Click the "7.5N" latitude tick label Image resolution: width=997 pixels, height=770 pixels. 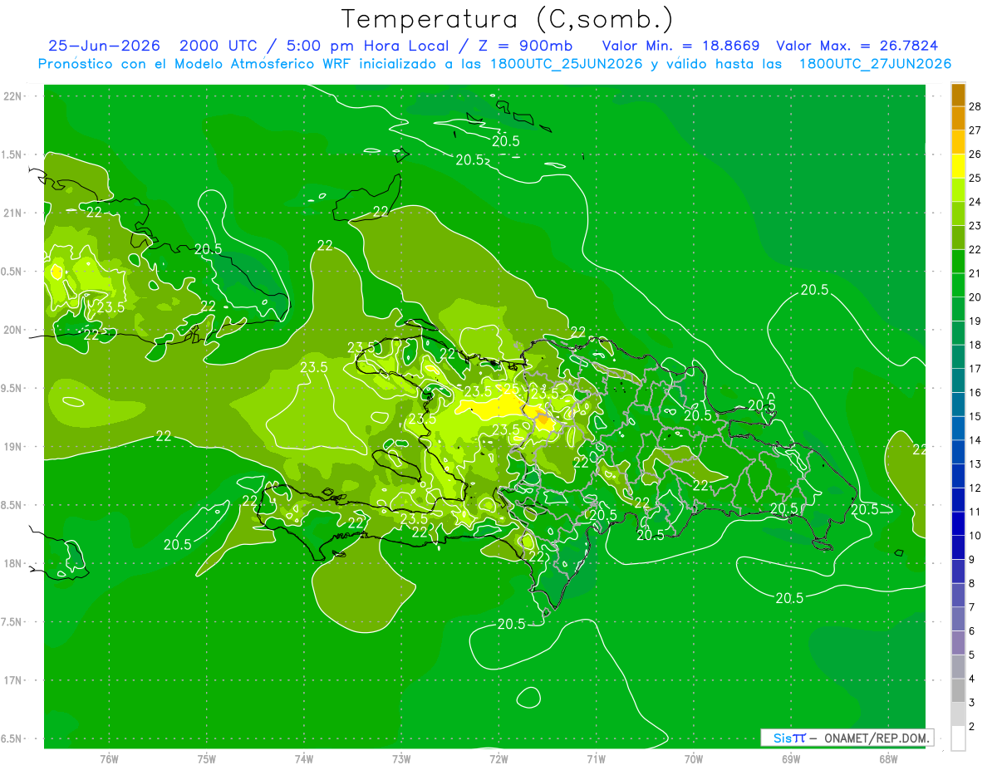click(x=12, y=622)
